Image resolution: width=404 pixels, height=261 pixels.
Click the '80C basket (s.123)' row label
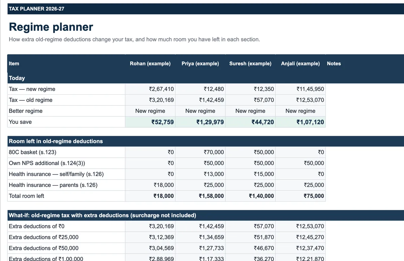[x=33, y=152]
